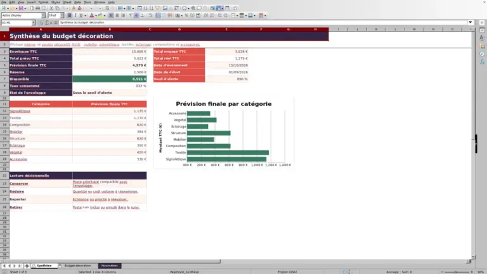Click the Sum sigma icon in formula bar

[x=47, y=23]
